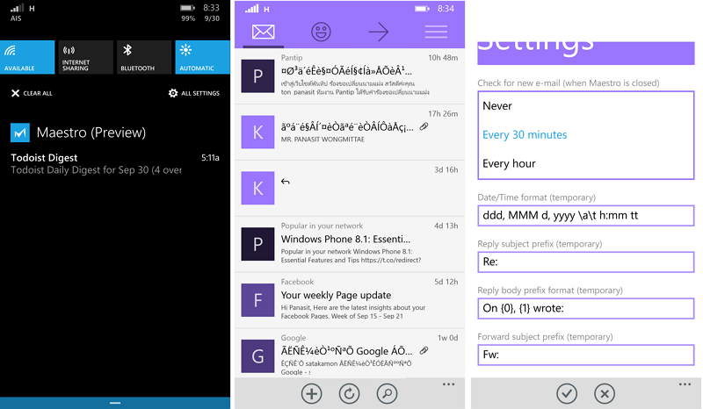Switch to the mail envelope tab
This screenshot has height=409, width=703.
point(263,32)
